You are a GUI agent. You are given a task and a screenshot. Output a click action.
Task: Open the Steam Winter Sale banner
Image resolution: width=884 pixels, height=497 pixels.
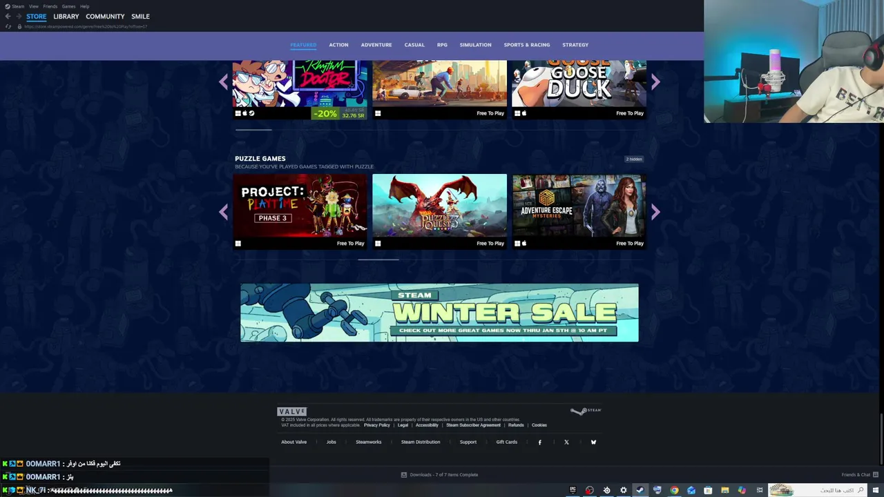pyautogui.click(x=439, y=313)
